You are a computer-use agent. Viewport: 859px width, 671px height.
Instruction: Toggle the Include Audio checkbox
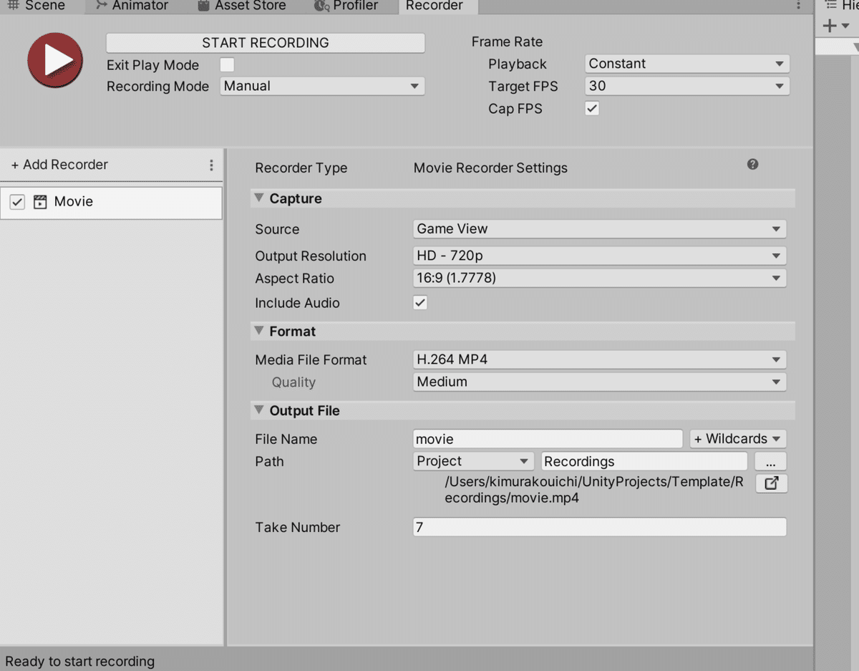point(420,303)
